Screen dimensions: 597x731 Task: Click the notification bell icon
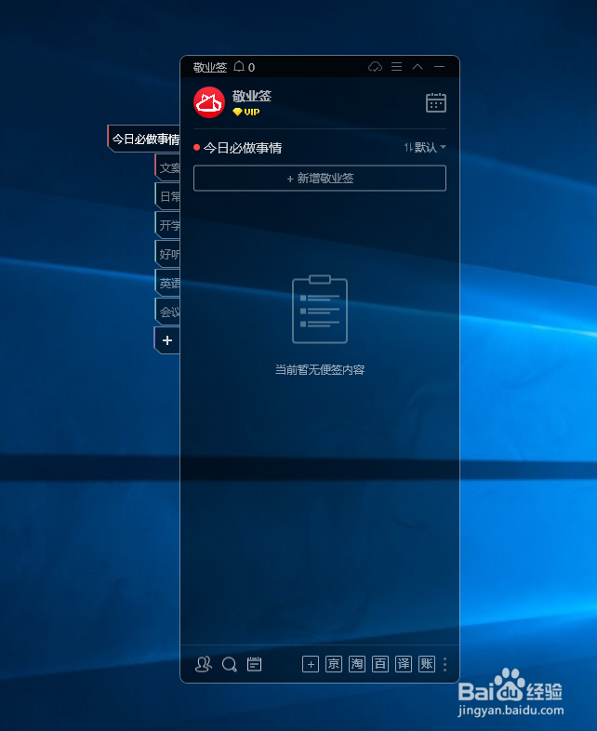click(x=239, y=67)
